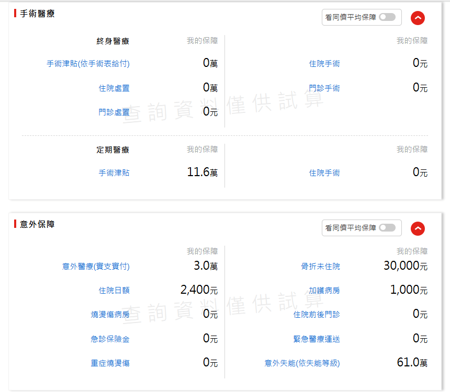
Task: Click the 住院處置 link
Action: 114,88
